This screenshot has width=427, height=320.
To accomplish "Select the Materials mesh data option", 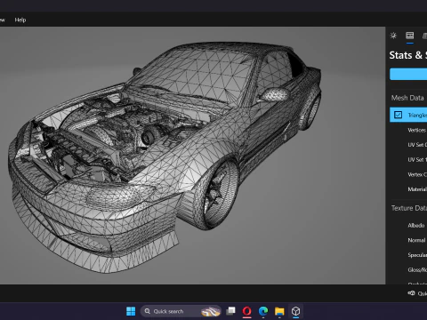I will pyautogui.click(x=417, y=189).
